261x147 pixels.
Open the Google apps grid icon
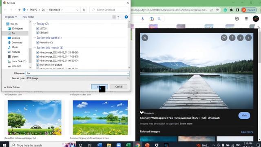[246, 19]
